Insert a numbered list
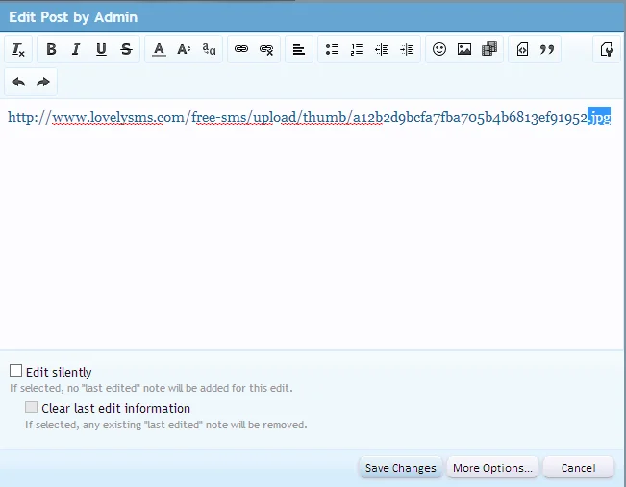 click(x=357, y=50)
